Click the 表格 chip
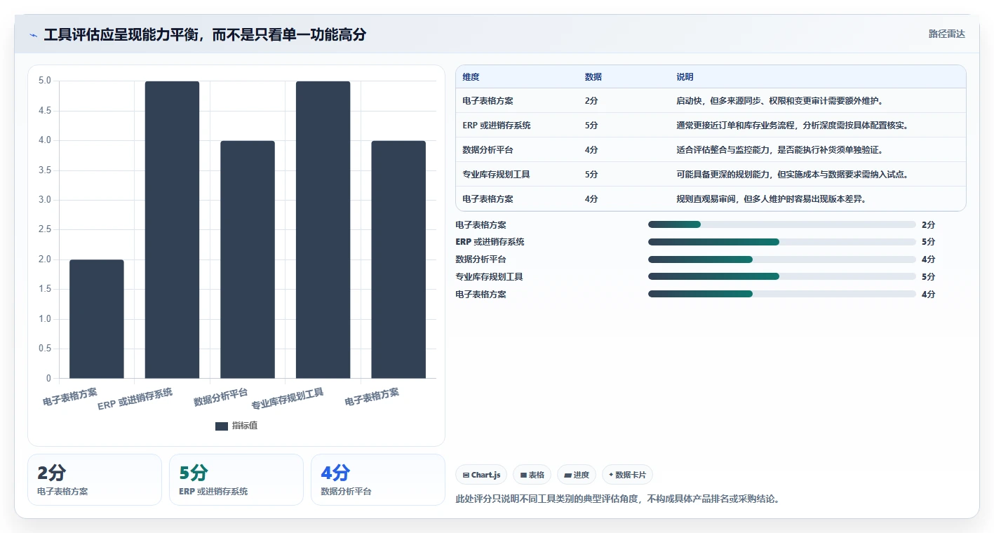 pyautogui.click(x=532, y=475)
